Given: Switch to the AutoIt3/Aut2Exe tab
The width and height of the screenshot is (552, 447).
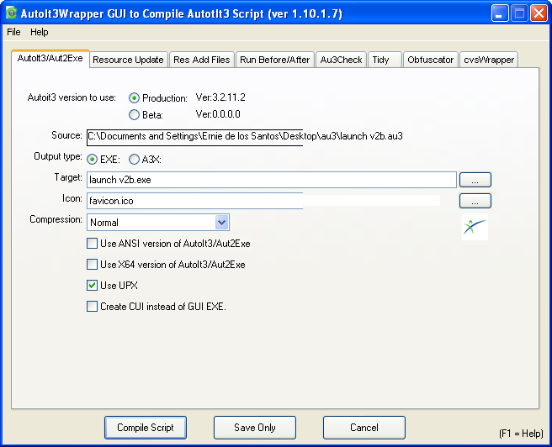Looking at the screenshot, I should pos(50,58).
